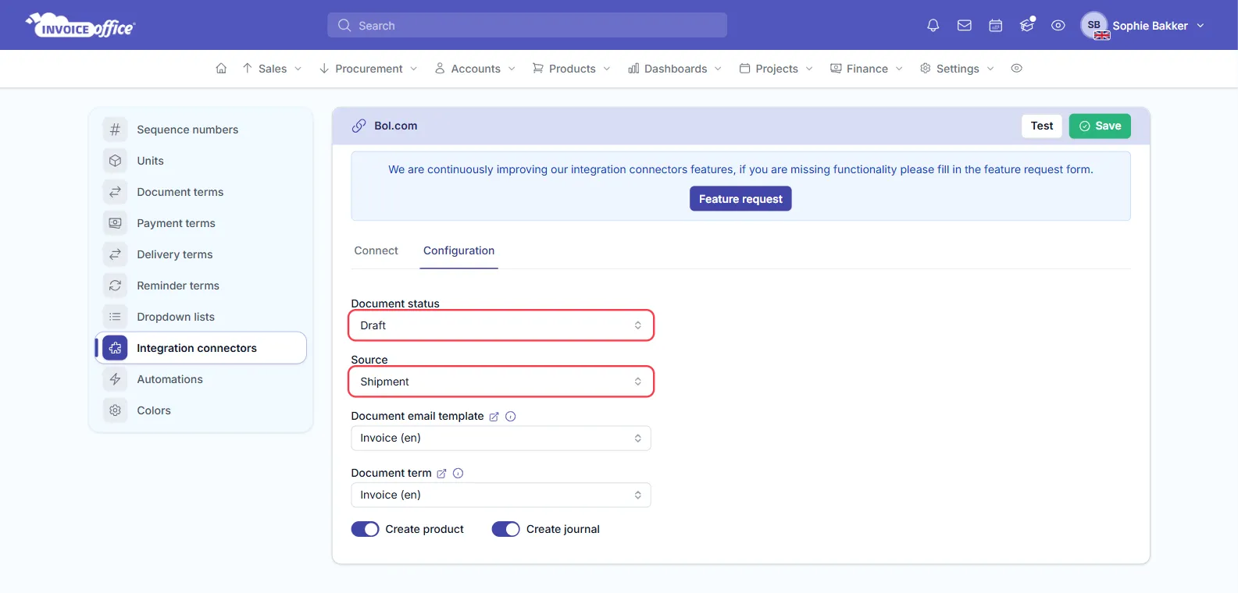Click the eye icon after Settings menu
This screenshot has height=593, width=1238.
(1016, 69)
